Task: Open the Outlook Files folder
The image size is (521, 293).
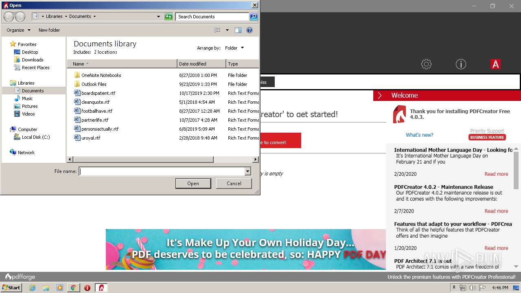Action: [94, 84]
